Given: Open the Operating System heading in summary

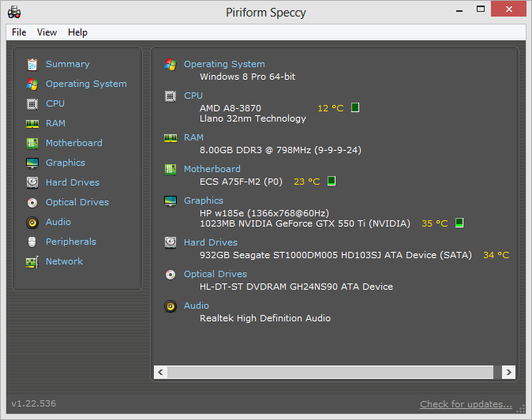Looking at the screenshot, I should click(x=224, y=64).
